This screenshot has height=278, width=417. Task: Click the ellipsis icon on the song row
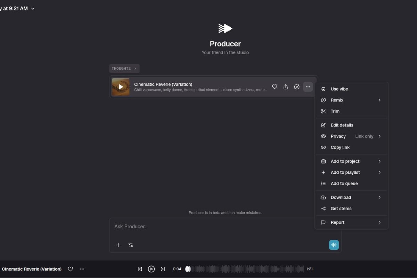[x=308, y=87]
